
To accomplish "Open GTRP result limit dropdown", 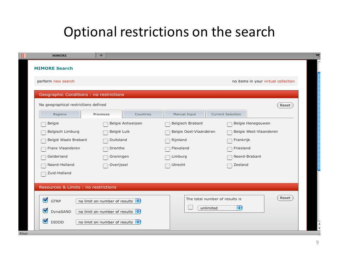I will tap(108, 201).
